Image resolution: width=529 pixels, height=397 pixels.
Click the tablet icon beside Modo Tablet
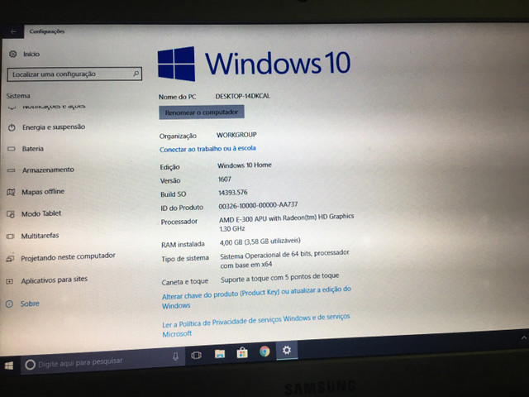tap(11, 214)
